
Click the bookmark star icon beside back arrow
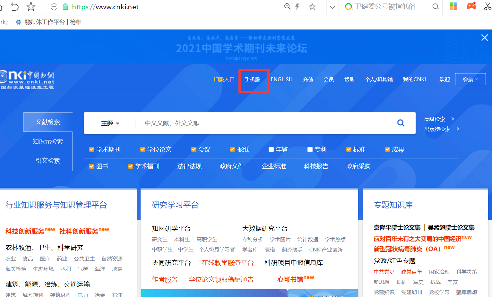point(31,6)
